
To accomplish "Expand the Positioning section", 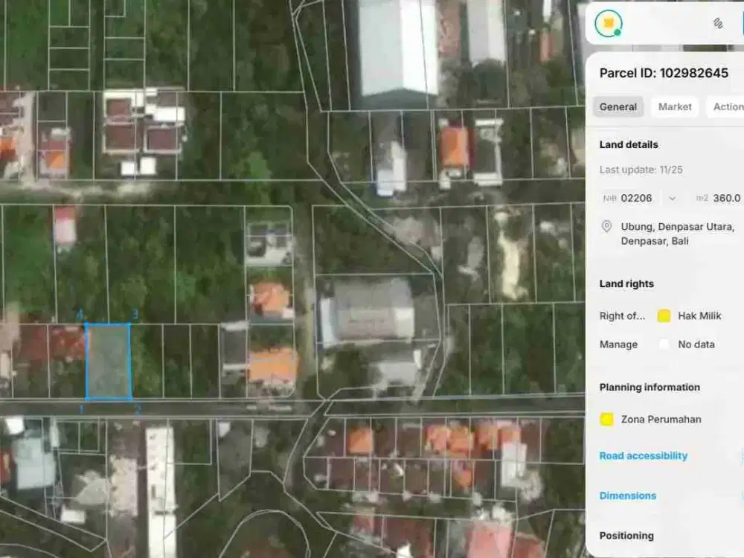I will tap(626, 536).
